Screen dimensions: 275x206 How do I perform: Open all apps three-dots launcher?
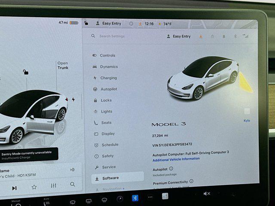pyautogui.click(x=150, y=197)
